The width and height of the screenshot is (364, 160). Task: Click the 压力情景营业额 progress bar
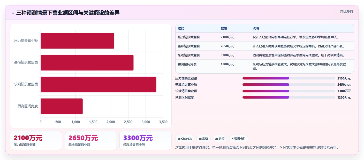[x=289, y=78]
